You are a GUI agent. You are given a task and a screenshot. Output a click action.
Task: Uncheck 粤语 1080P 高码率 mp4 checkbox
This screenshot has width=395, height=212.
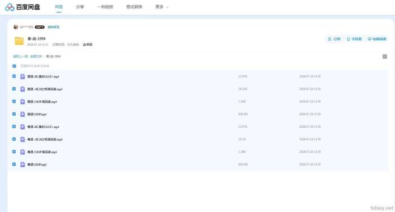(14, 152)
